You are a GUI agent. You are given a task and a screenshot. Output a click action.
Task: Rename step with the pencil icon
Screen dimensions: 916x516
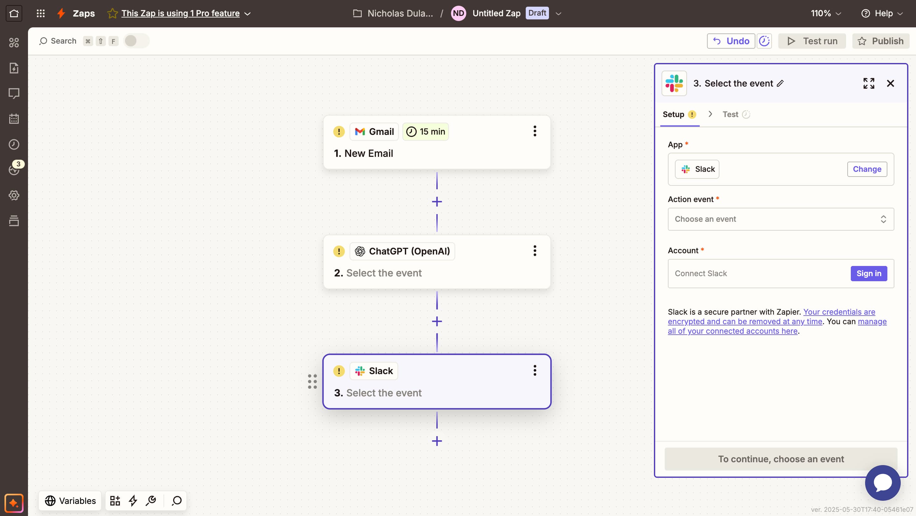(780, 83)
